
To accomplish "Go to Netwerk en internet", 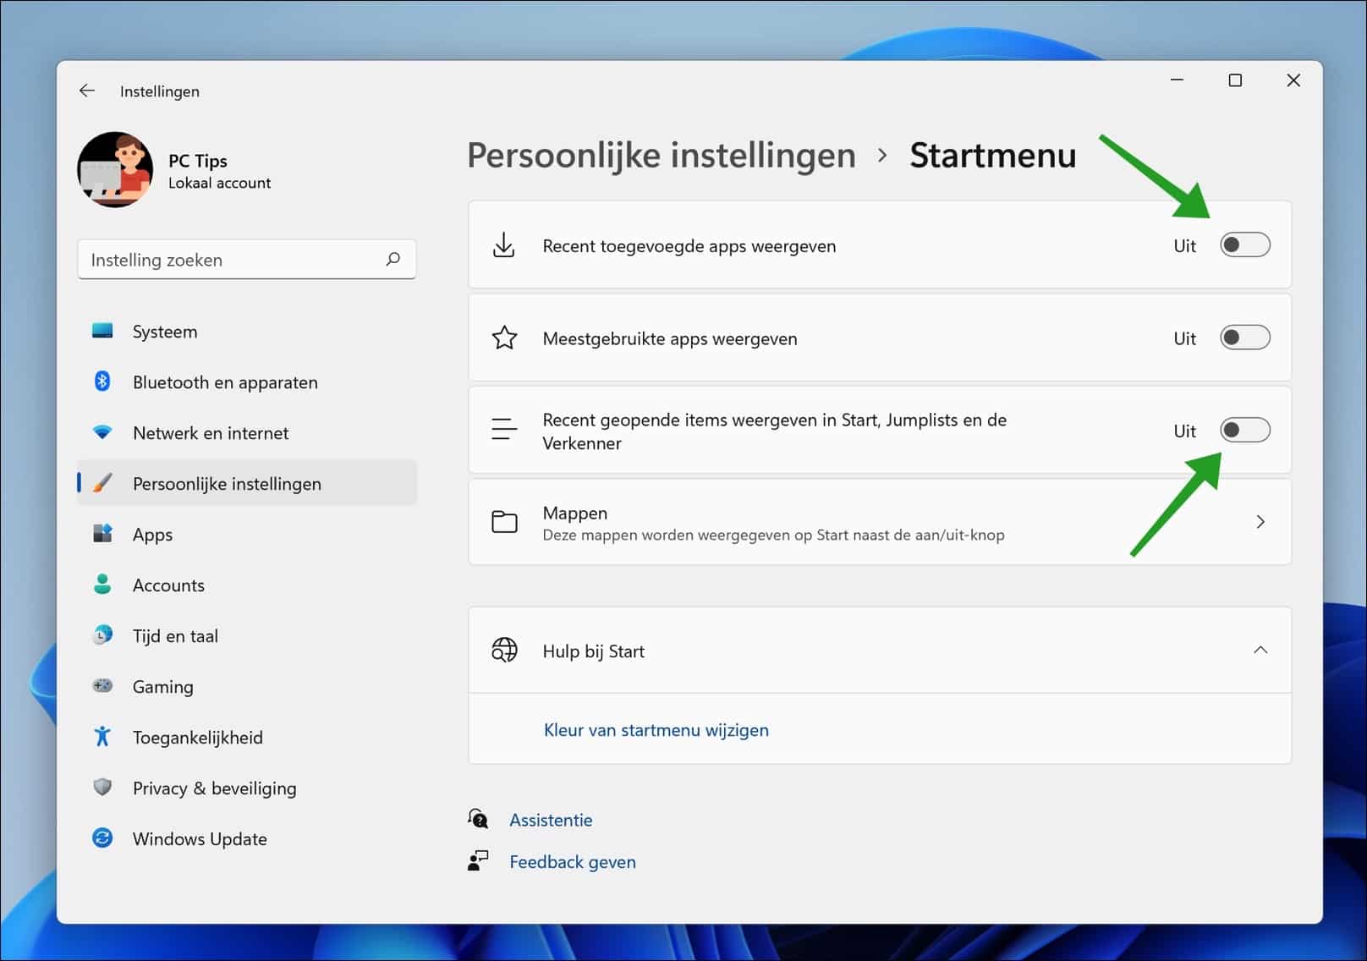I will point(246,433).
